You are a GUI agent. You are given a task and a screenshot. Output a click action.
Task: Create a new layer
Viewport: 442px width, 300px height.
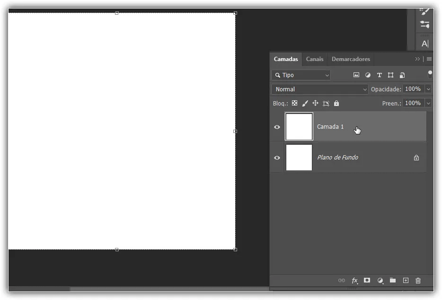pos(406,280)
